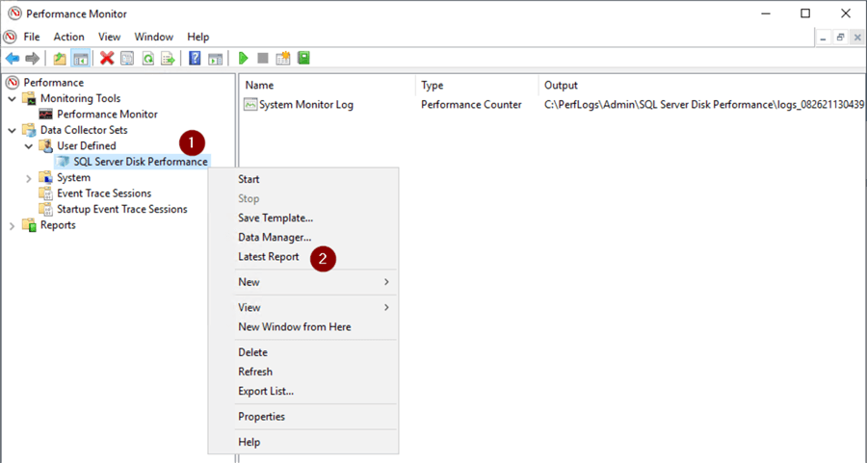867x463 pixels.
Task: Choose Latest Report from context menu
Action: pos(269,257)
